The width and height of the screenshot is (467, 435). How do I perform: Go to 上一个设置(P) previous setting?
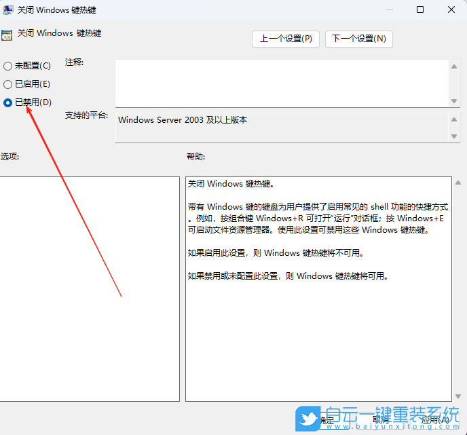(286, 39)
